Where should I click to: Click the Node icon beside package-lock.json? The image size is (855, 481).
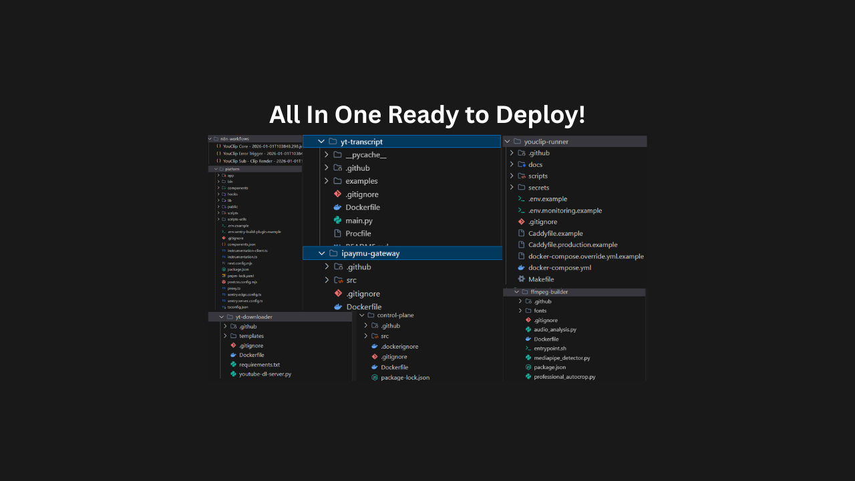tap(375, 377)
